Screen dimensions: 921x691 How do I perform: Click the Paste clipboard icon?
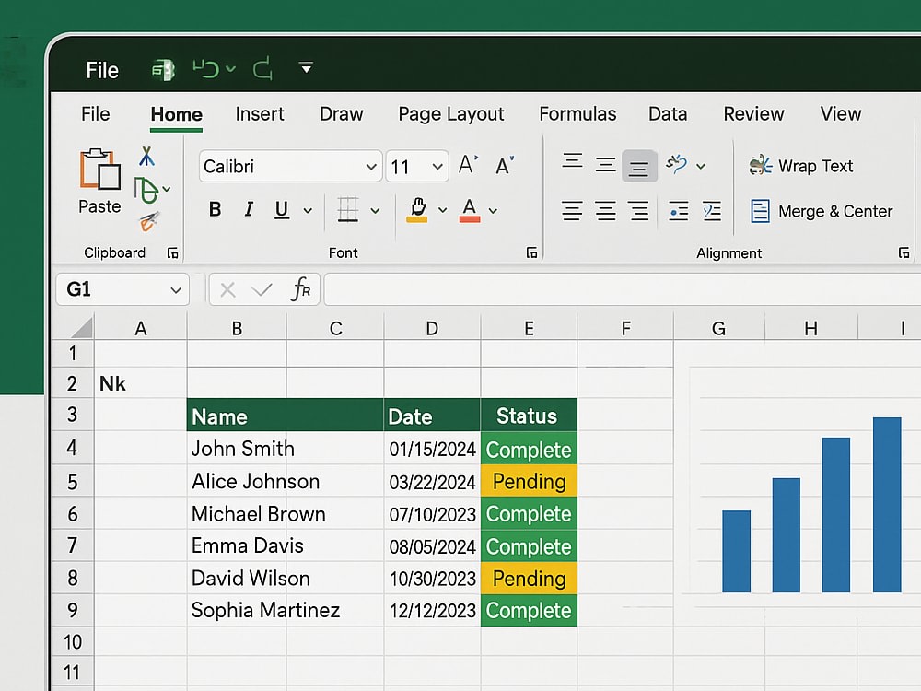[x=99, y=170]
